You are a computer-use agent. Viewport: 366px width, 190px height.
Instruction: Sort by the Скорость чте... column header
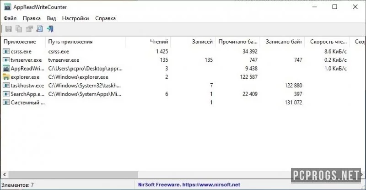[327, 42]
